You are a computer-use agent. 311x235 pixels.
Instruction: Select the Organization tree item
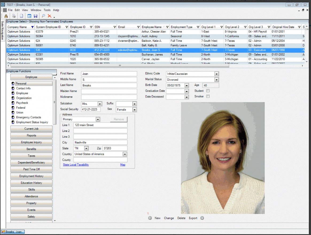point(24,98)
